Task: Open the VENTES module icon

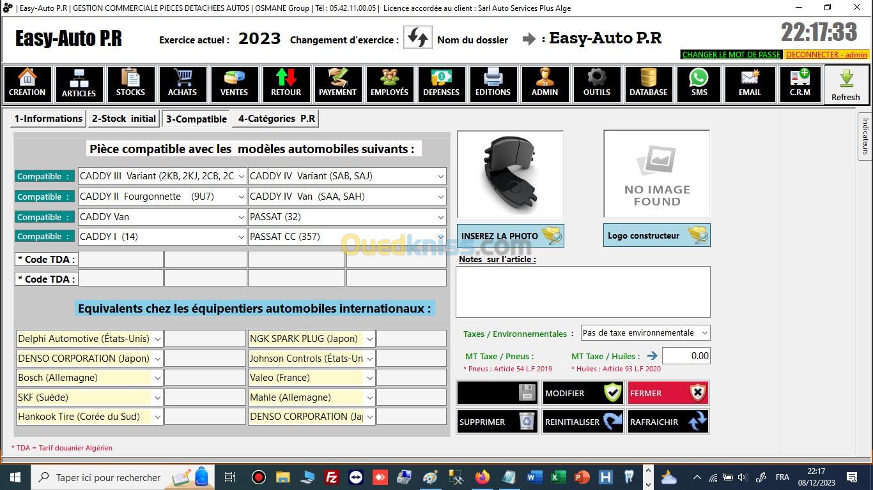Action: (x=234, y=84)
